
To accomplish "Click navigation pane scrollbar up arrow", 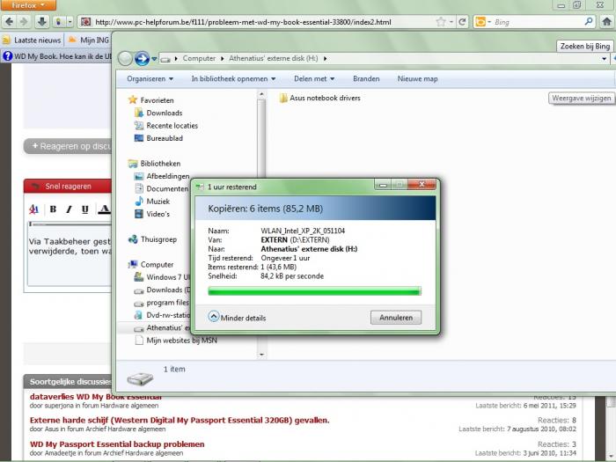I will 261,94.
